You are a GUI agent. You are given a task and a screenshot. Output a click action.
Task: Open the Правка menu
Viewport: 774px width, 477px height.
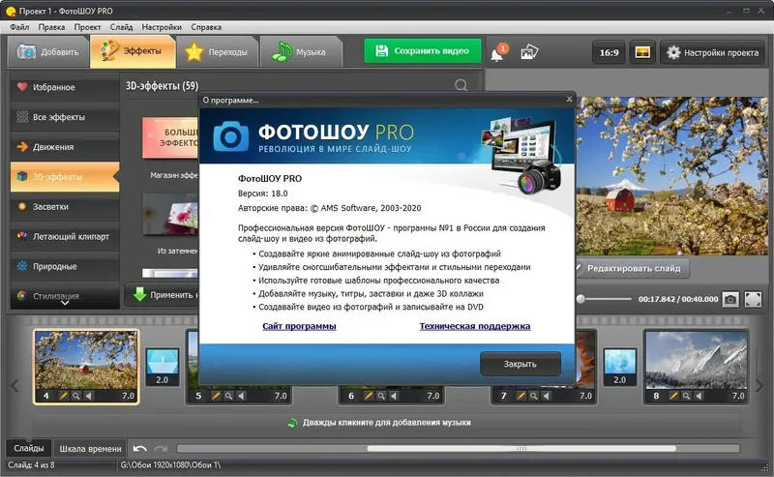click(51, 27)
